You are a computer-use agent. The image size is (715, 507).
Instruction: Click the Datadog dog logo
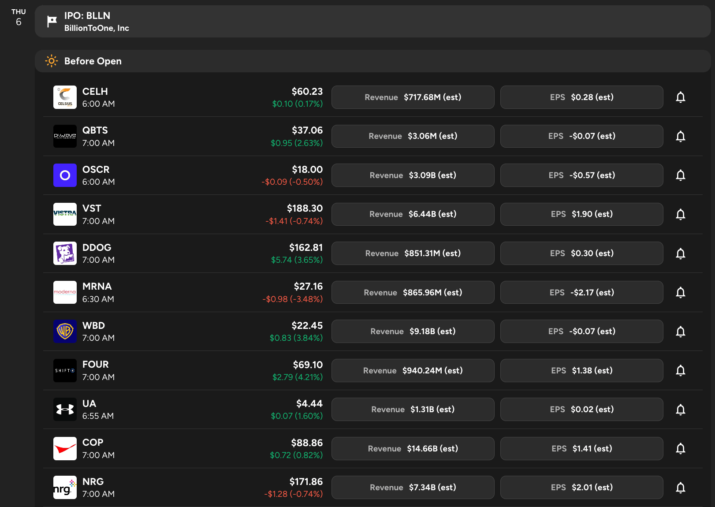point(65,253)
